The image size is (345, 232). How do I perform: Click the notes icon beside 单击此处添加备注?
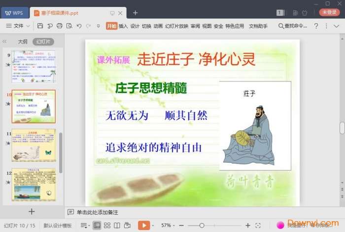tap(70, 212)
